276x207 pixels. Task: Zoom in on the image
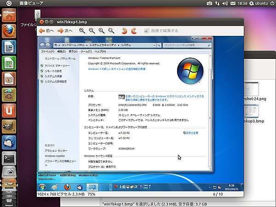point(82,31)
